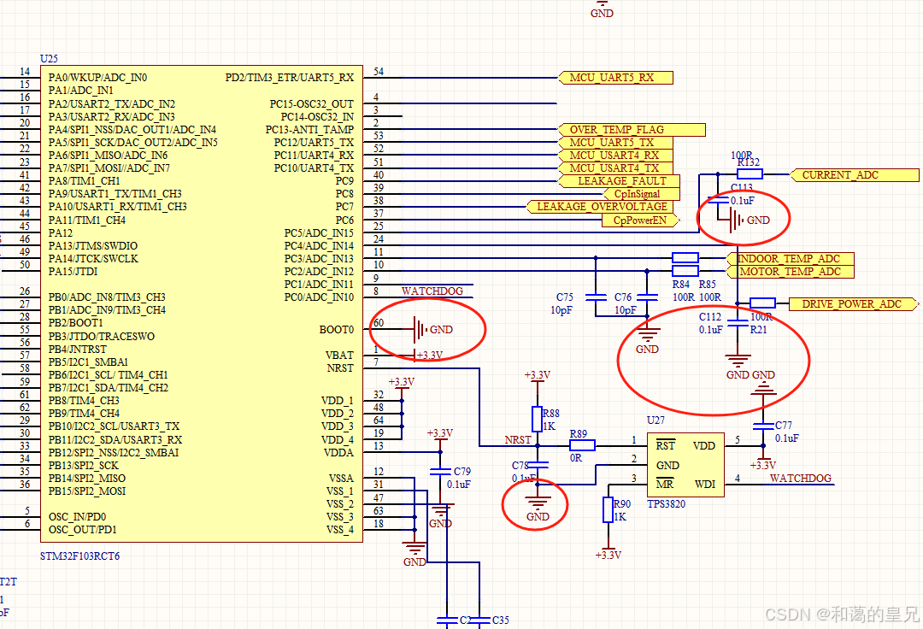Select the LEAKAGE_OVERVOLTAGE port
The width and height of the screenshot is (923, 629).
click(x=598, y=207)
